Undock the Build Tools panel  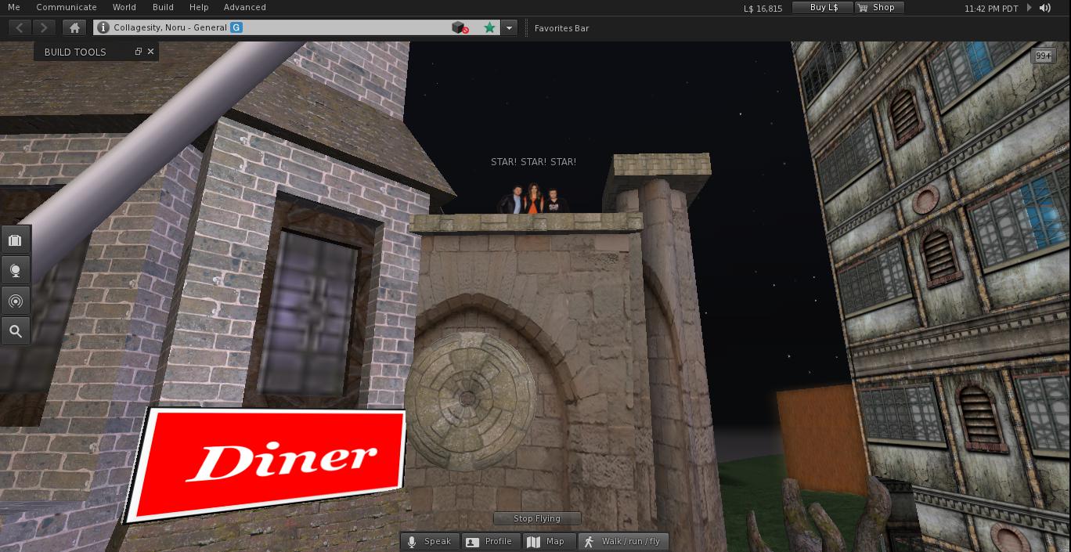pos(138,52)
